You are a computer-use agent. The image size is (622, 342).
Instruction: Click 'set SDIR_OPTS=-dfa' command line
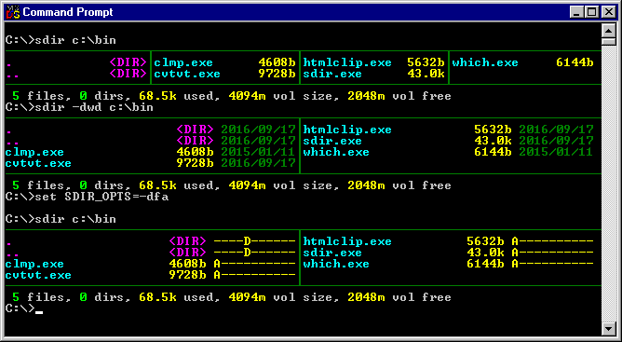tap(87, 197)
